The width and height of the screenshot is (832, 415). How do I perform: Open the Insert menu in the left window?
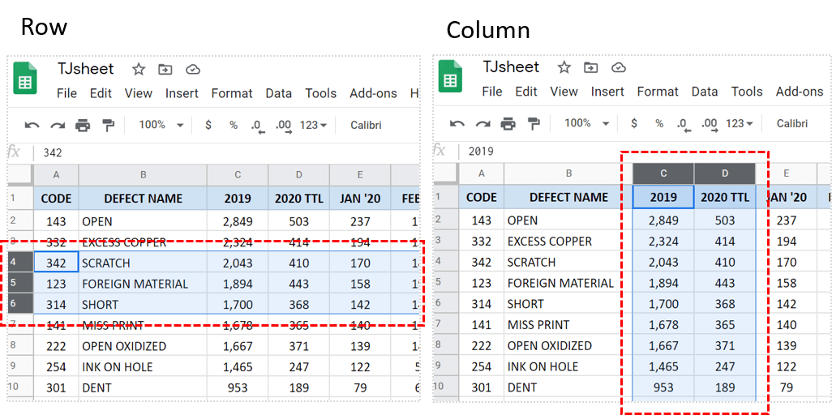pyautogui.click(x=182, y=93)
